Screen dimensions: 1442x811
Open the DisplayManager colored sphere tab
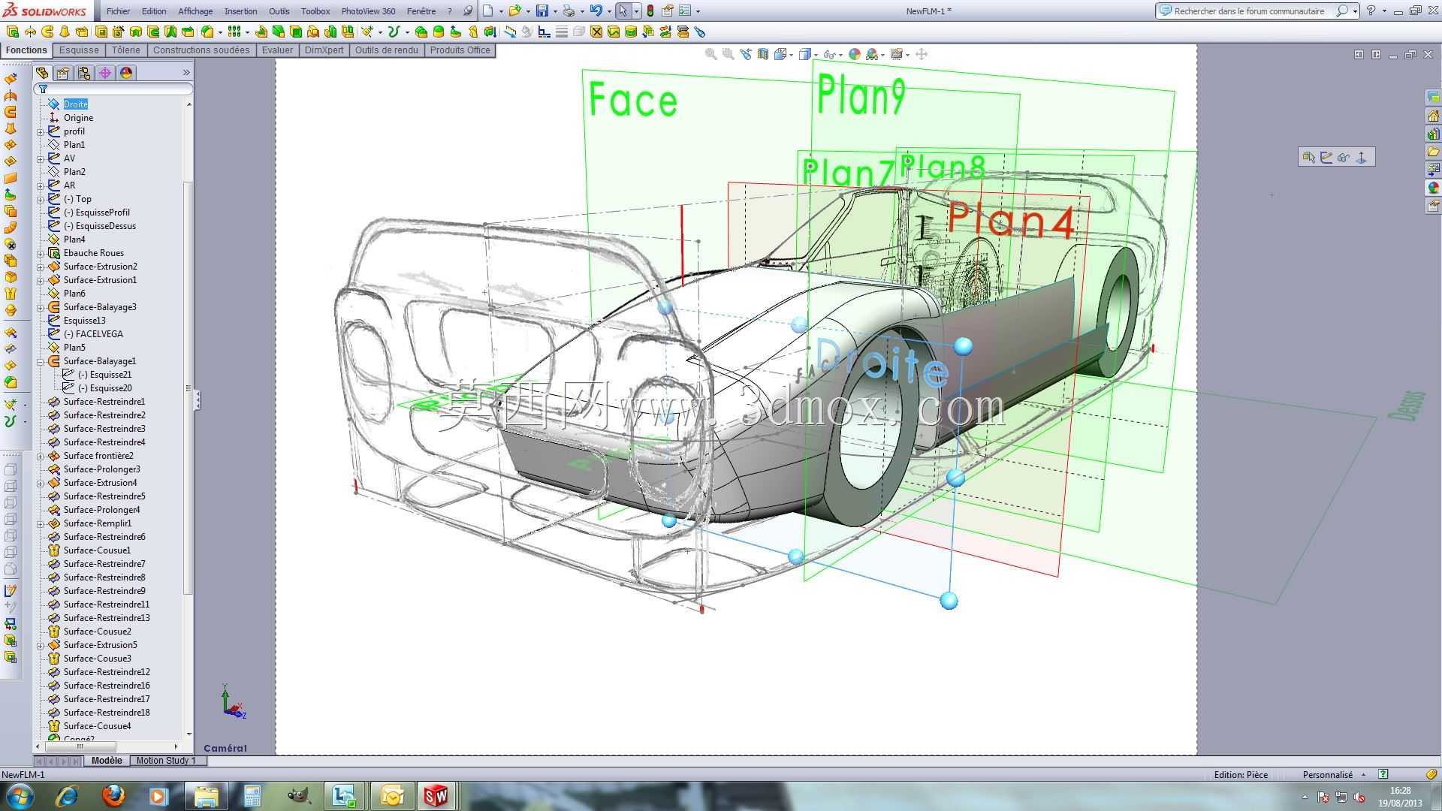pyautogui.click(x=126, y=73)
